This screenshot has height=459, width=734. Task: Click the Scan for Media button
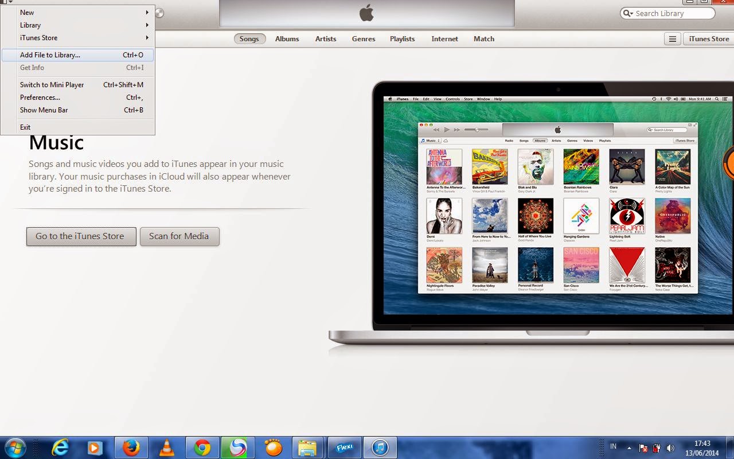(179, 236)
